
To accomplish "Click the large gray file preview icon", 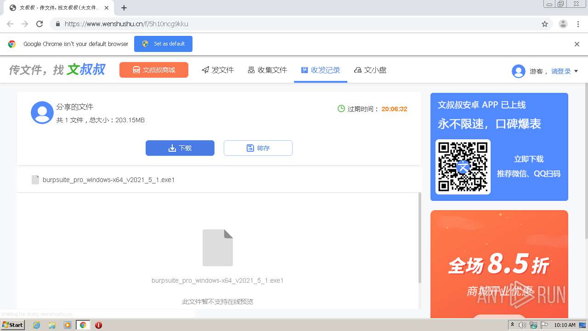I will coord(218,248).
